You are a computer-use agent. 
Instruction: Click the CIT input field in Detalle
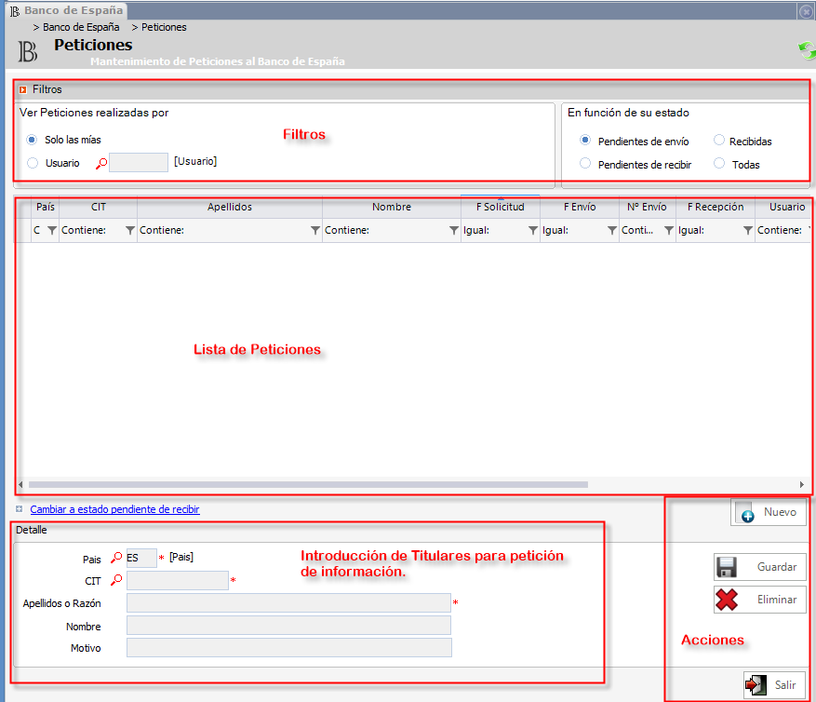pos(178,580)
